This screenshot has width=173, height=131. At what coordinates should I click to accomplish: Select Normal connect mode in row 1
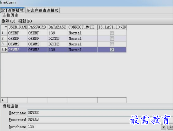click(83, 33)
